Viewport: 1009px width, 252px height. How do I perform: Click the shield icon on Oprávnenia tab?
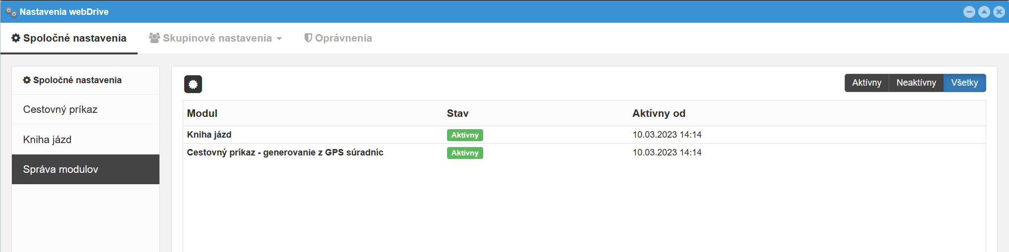click(308, 38)
